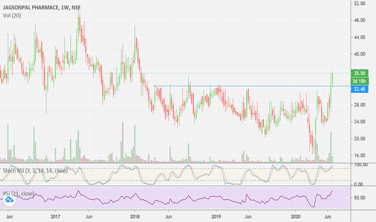Click the 3d 18h countdown label
This screenshot has width=376, height=222.
[359, 81]
